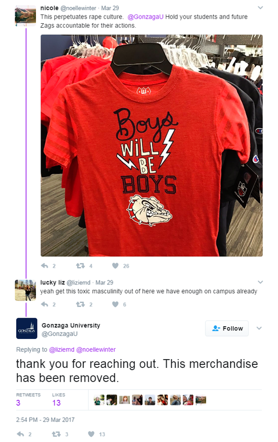Viewport: 278px width, 442px height.
Task: Open the @liziemd link in Replying to
Action: click(x=62, y=349)
